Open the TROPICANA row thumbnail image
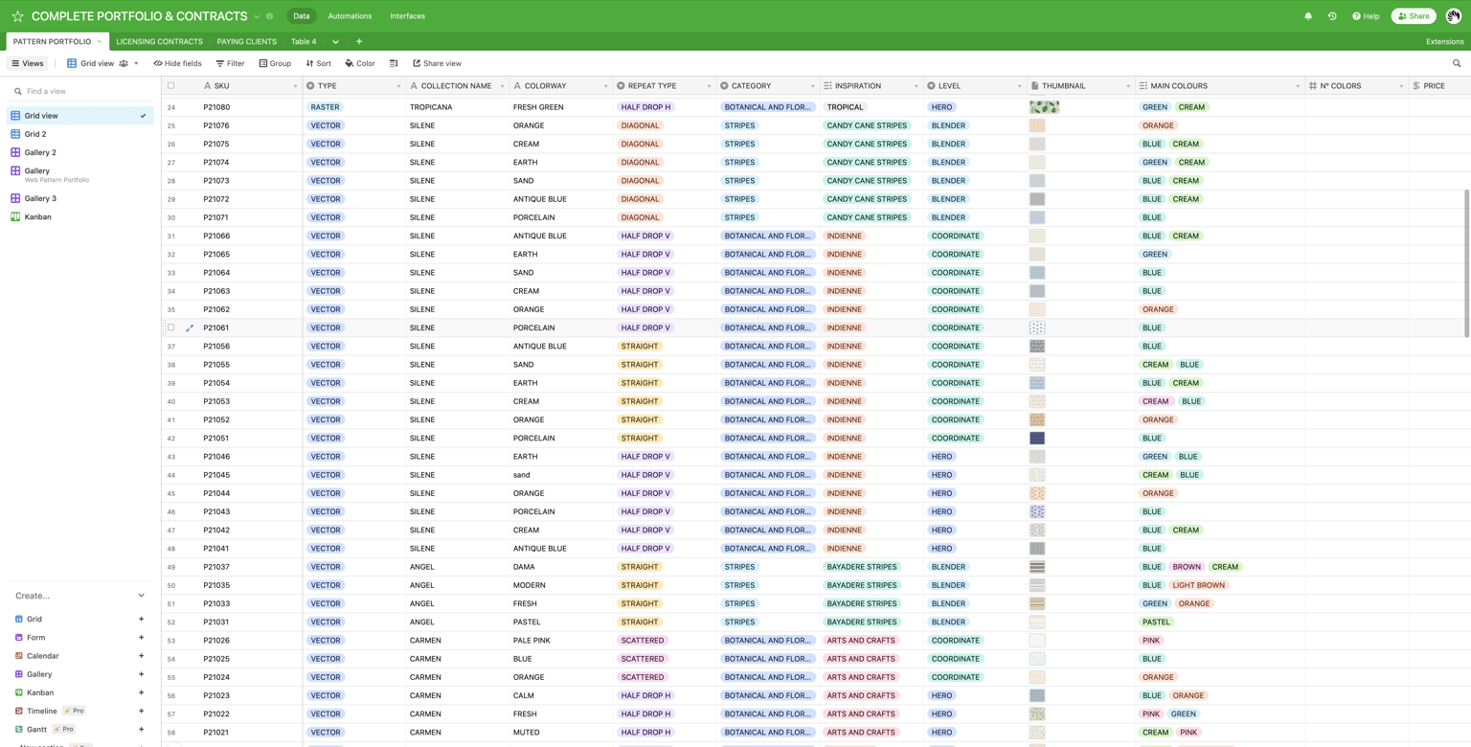1471x747 pixels. tap(1044, 107)
